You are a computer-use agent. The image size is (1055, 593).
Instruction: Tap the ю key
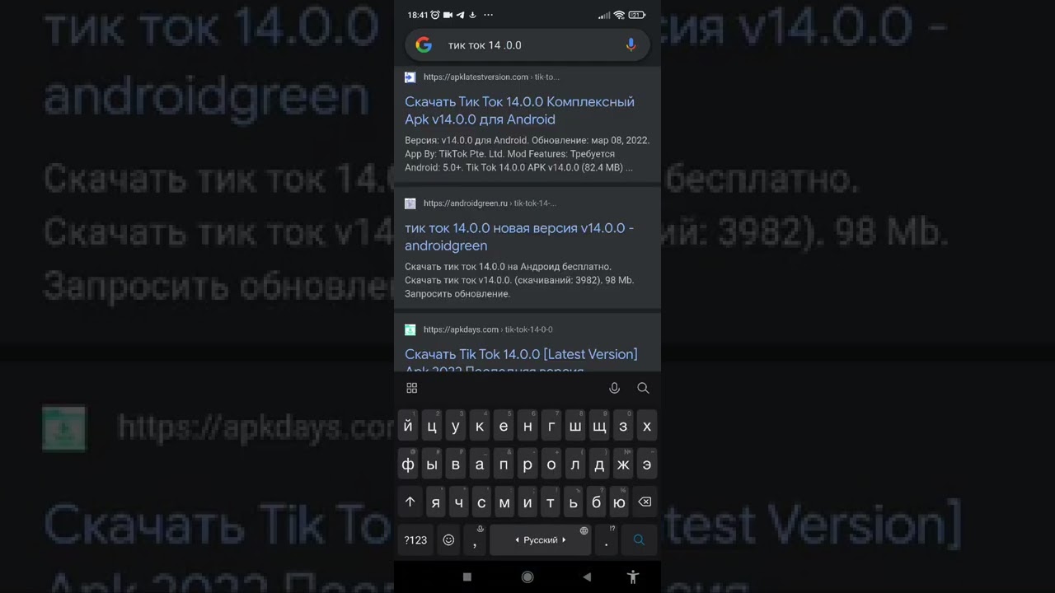tap(620, 502)
